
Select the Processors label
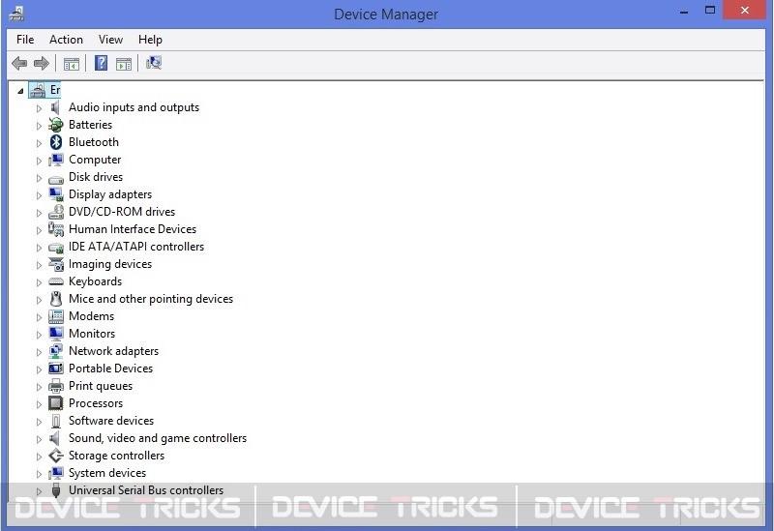[96, 403]
